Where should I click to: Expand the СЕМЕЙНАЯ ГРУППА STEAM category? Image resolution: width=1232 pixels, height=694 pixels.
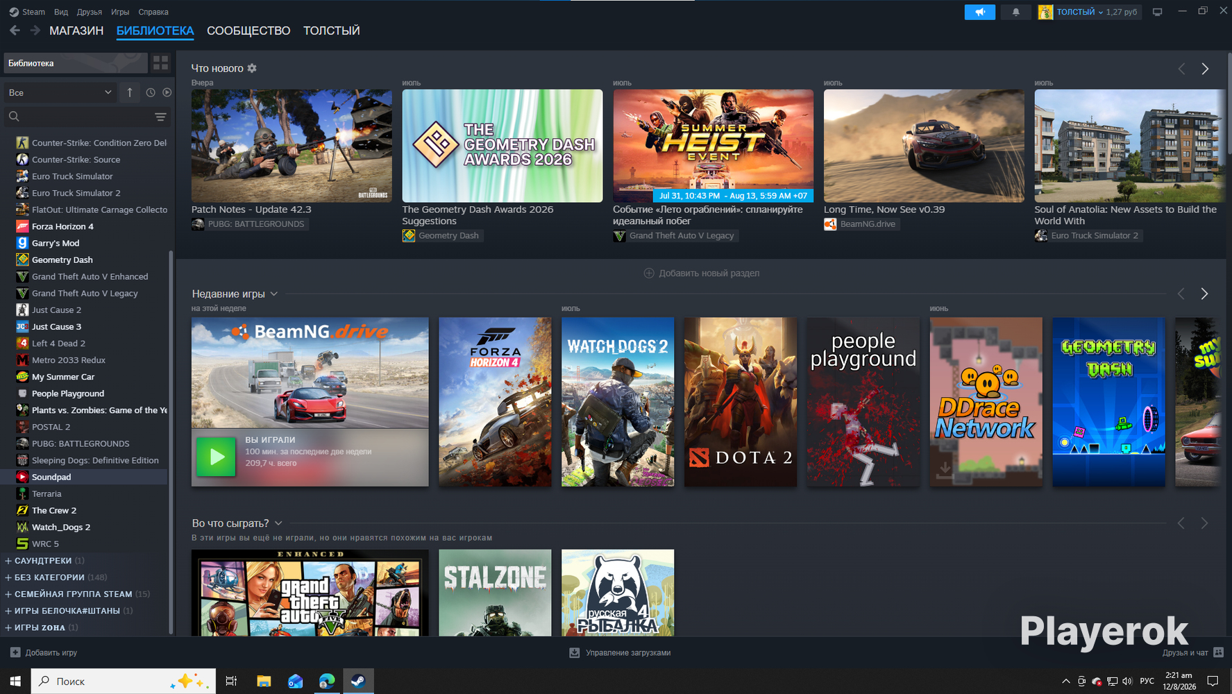pos(73,594)
